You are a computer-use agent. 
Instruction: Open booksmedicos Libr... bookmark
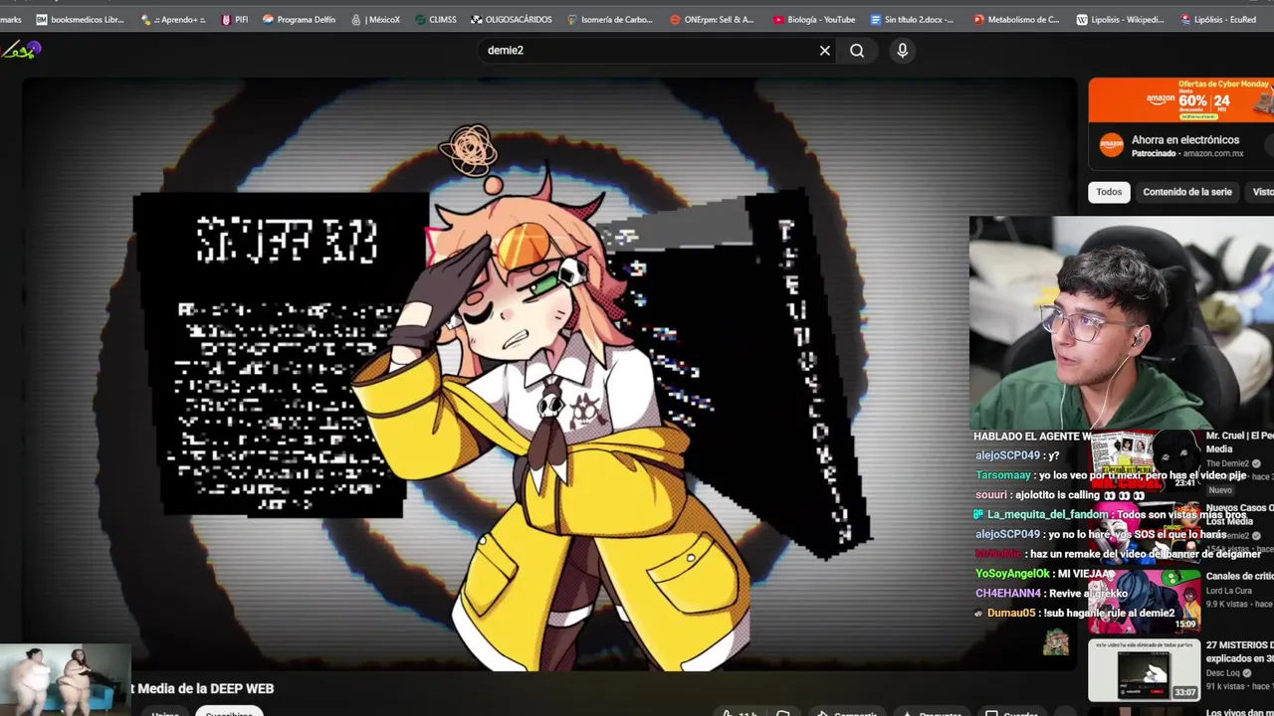click(80, 19)
